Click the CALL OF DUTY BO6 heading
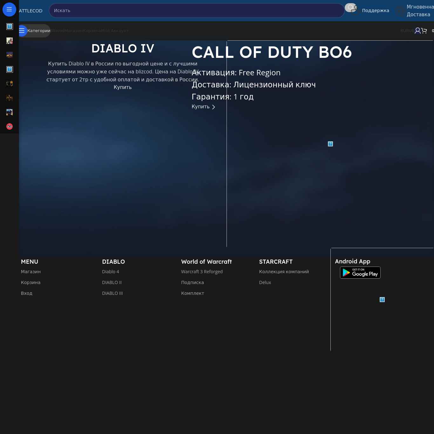This screenshot has height=434, width=434. click(272, 52)
